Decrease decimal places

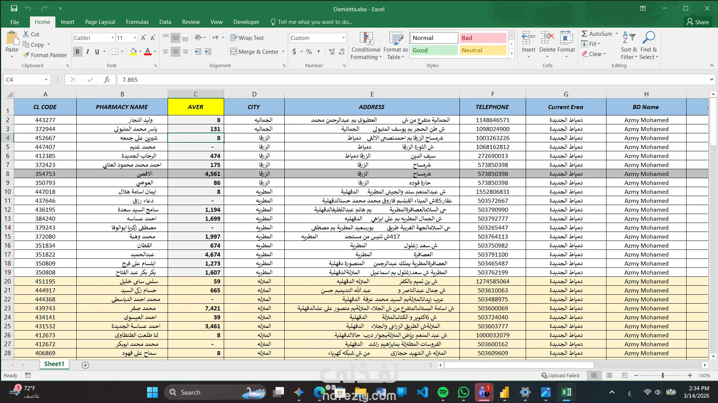[342, 52]
